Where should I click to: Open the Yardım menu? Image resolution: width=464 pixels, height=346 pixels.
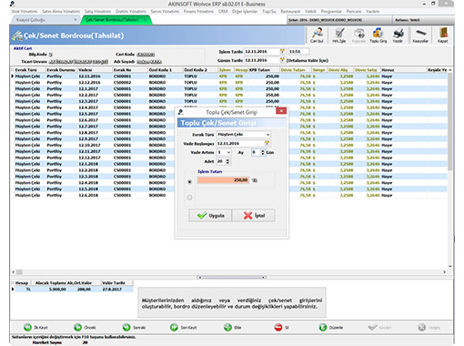click(x=372, y=11)
